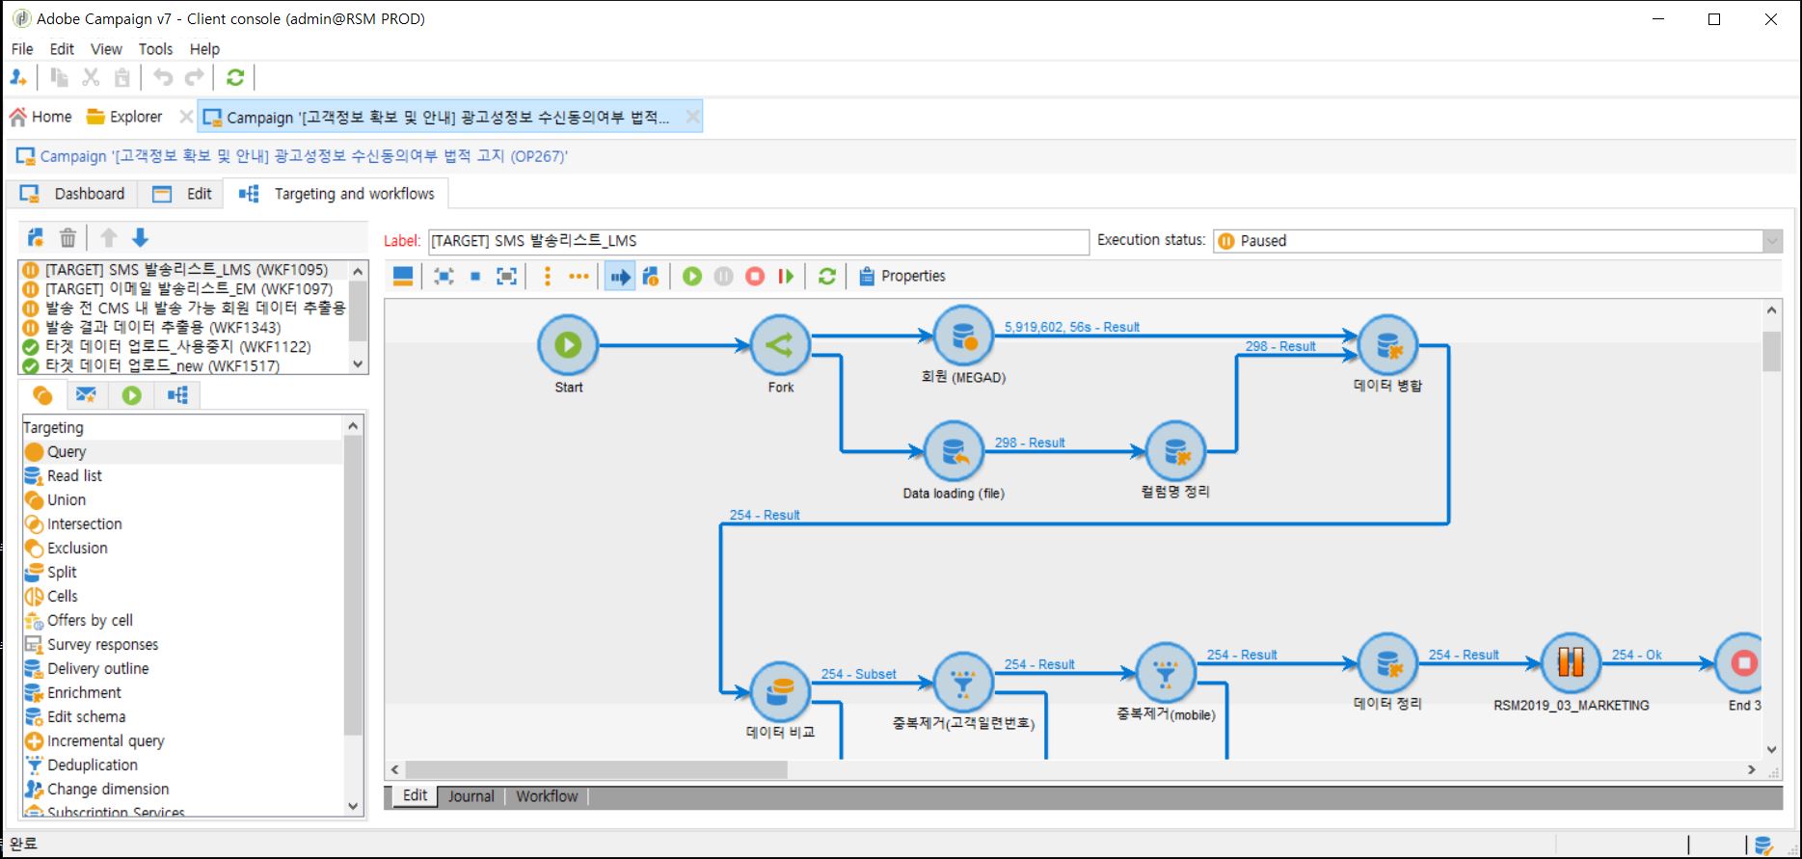The height and width of the screenshot is (859, 1802).
Task: Refresh the workflow diagram in the workflow toolbar
Action: 826,277
